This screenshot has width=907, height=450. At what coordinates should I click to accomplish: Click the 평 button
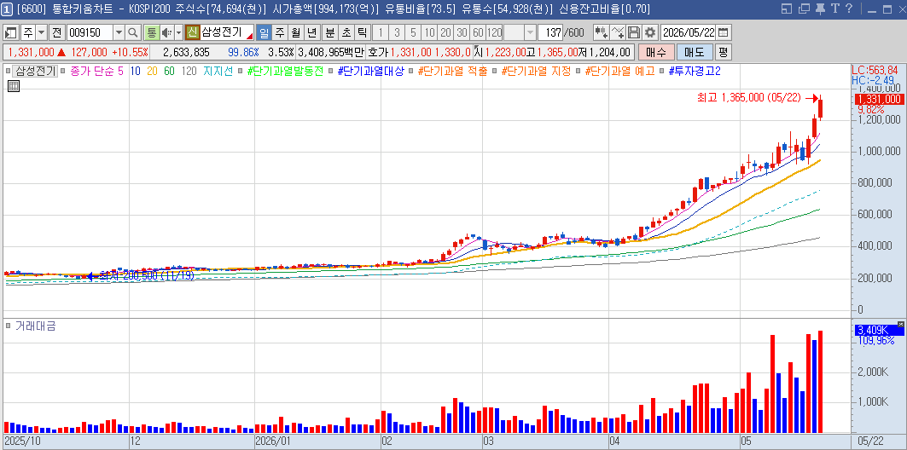(x=723, y=52)
